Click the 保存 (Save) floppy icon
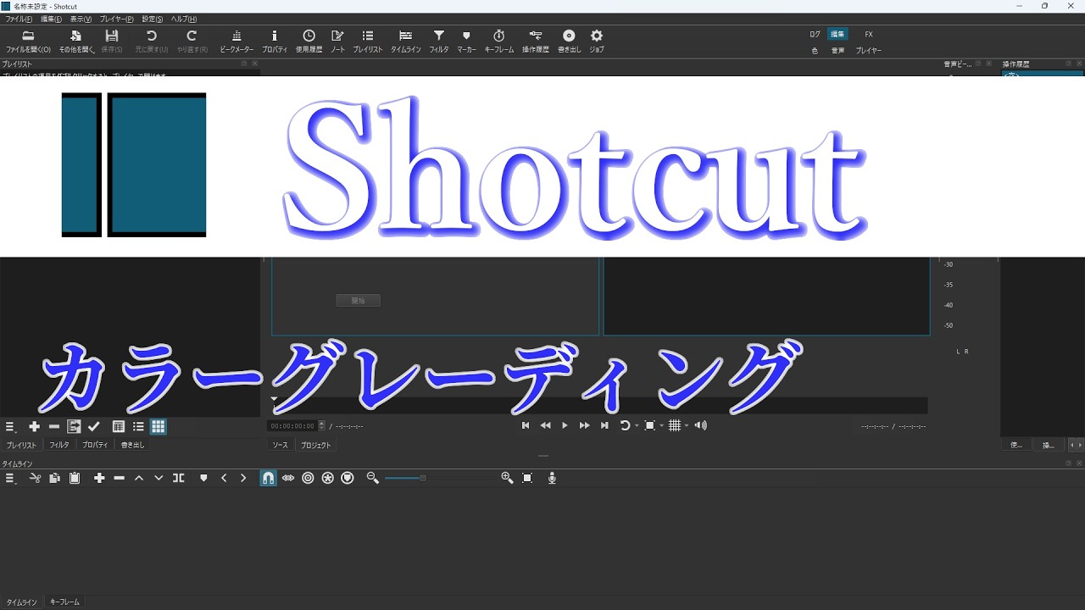This screenshot has width=1085, height=610. click(x=112, y=36)
